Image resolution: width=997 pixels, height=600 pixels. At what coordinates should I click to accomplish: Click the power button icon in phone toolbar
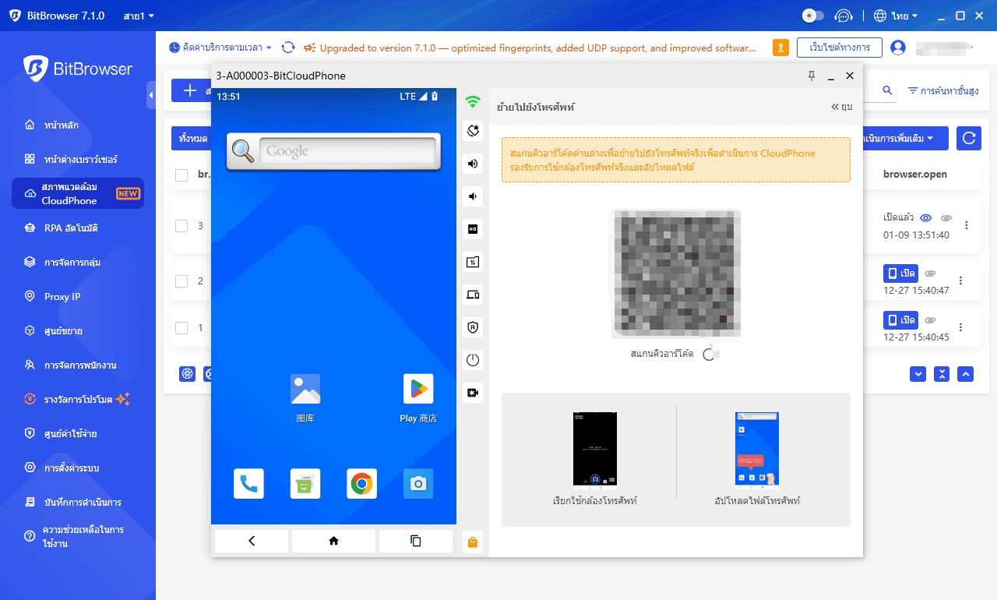click(472, 360)
